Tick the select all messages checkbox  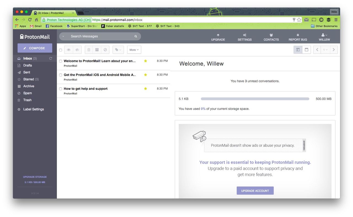(61, 50)
